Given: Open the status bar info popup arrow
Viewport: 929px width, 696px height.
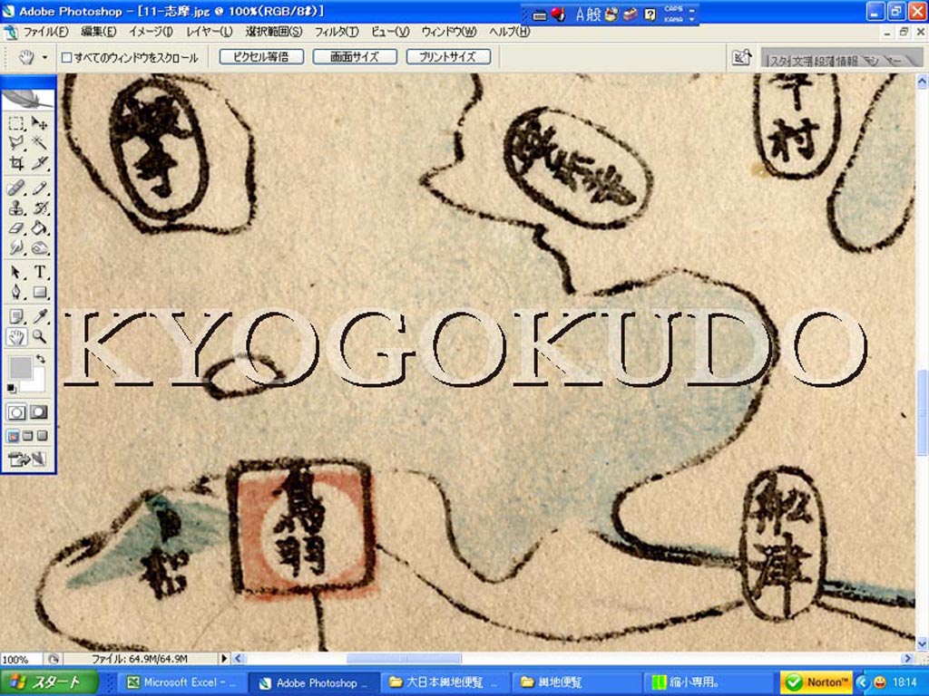Looking at the screenshot, I should [x=224, y=658].
